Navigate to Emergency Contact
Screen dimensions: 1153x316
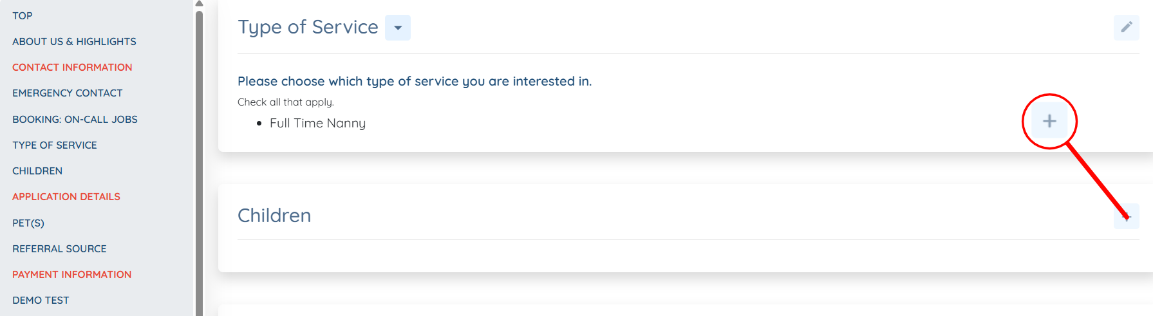[68, 93]
